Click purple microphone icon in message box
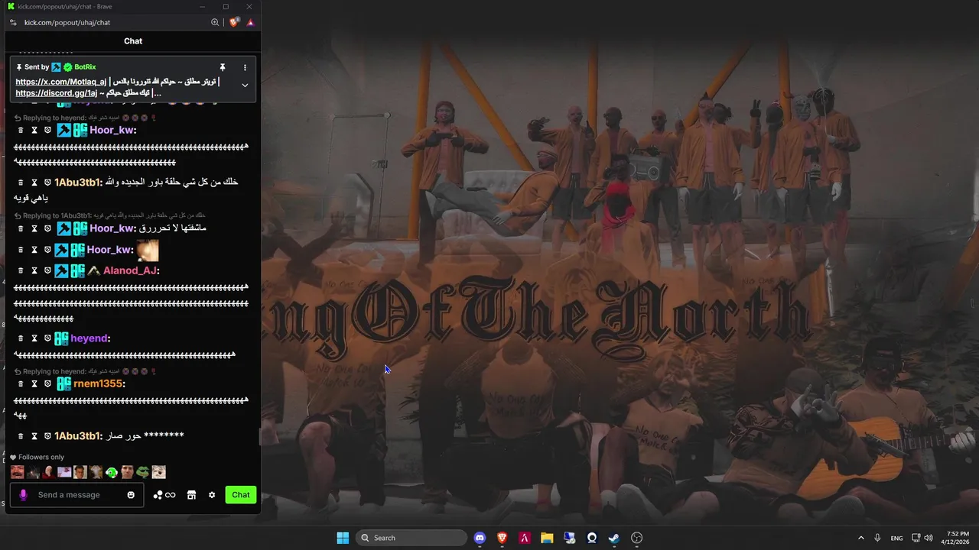This screenshot has width=979, height=550. click(23, 495)
